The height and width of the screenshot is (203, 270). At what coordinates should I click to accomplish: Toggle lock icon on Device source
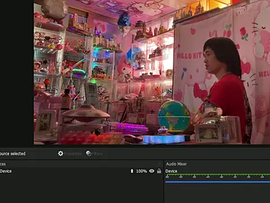coord(159,171)
